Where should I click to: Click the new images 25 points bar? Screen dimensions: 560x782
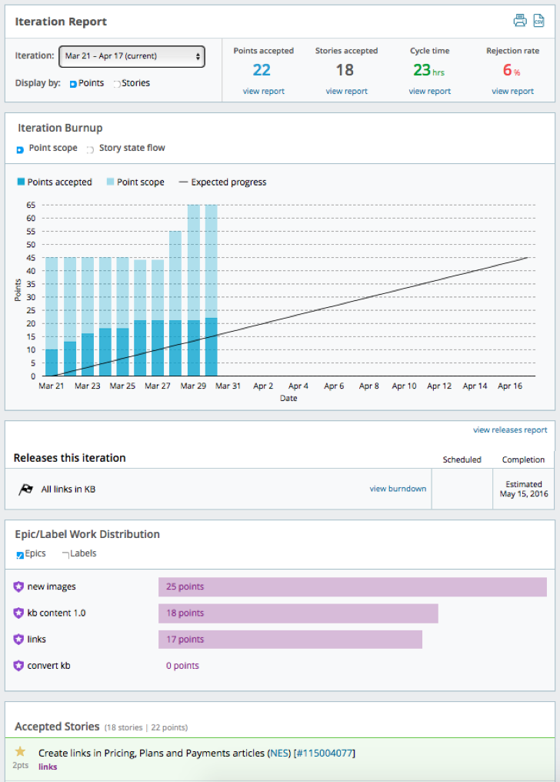coord(352,587)
